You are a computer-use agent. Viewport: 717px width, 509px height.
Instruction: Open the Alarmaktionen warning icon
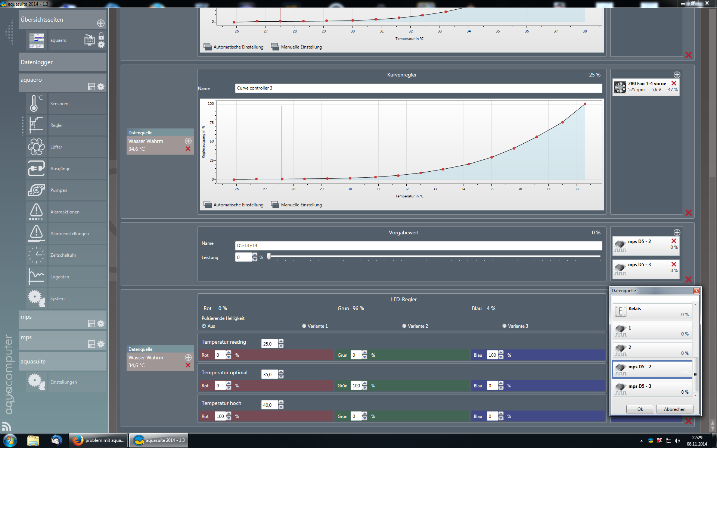tap(36, 212)
